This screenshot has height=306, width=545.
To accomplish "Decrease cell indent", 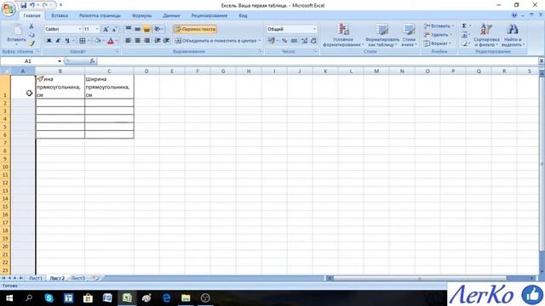I will (158, 41).
